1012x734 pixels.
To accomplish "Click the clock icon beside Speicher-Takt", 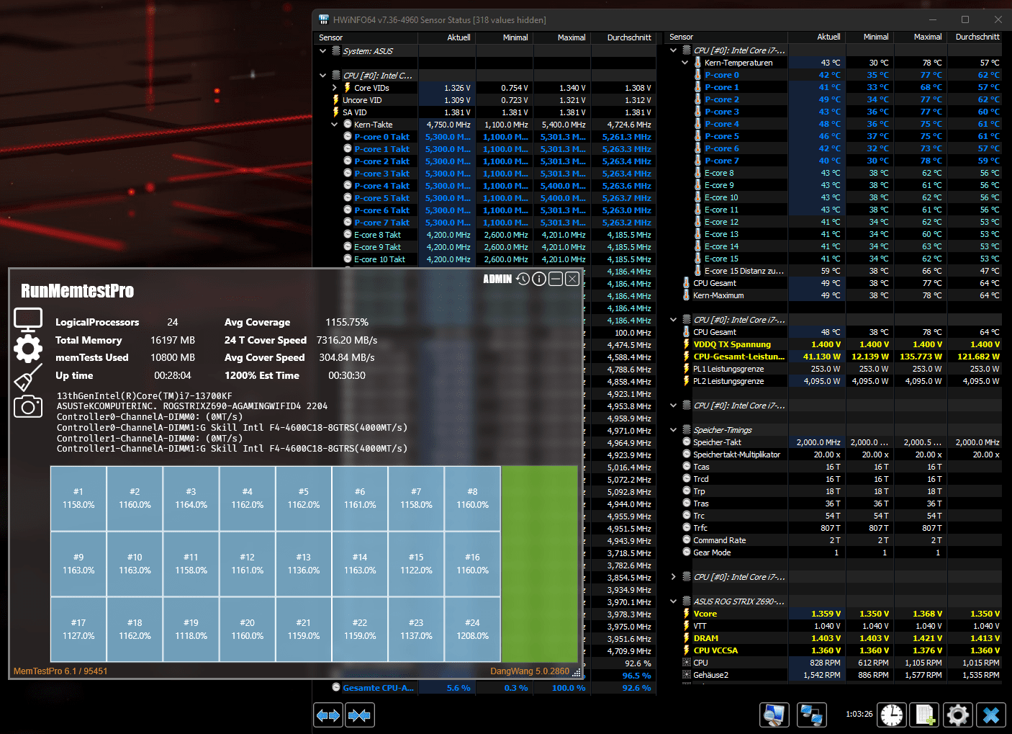I will [687, 442].
